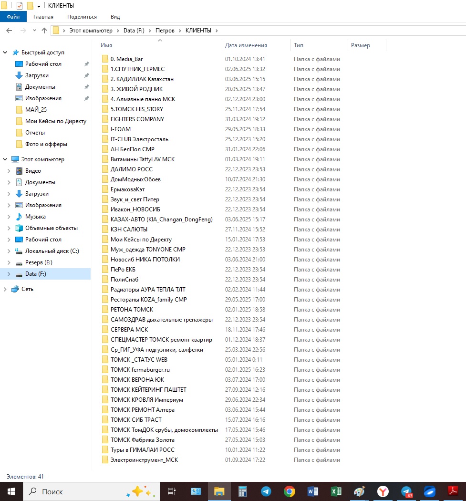The image size is (466, 501).
Task: Click Этот компьютер in address bar
Action: point(91,31)
